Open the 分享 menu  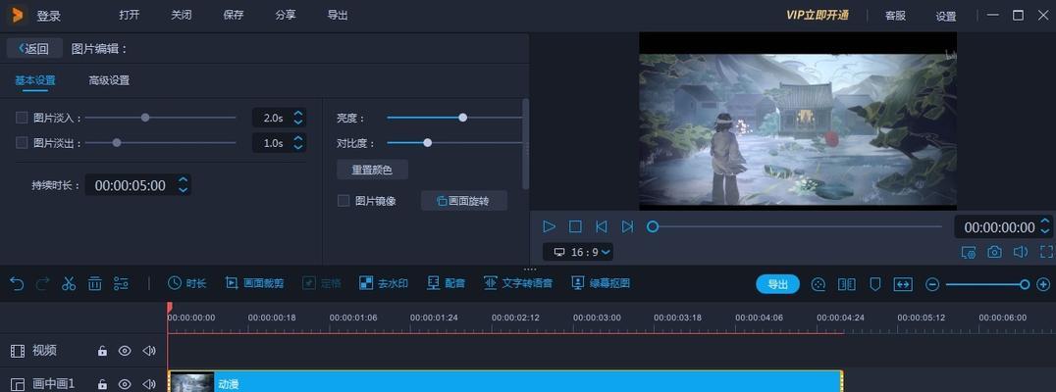[286, 15]
